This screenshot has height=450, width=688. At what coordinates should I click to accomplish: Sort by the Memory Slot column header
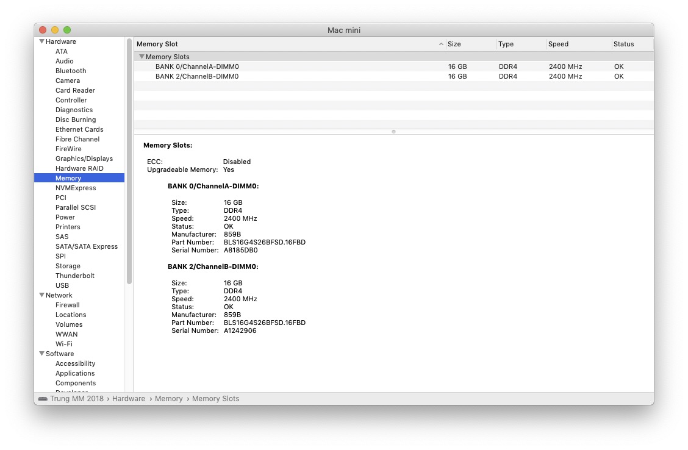tap(290, 44)
